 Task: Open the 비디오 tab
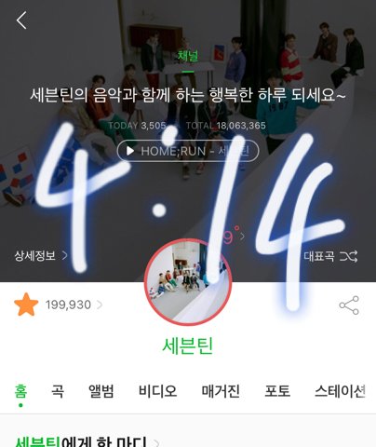(x=157, y=391)
